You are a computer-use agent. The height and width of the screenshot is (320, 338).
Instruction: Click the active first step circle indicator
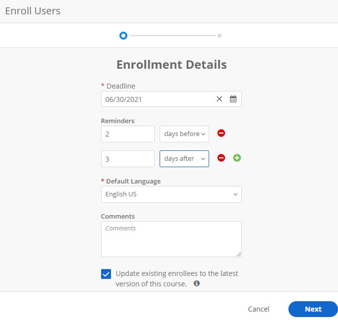point(123,36)
